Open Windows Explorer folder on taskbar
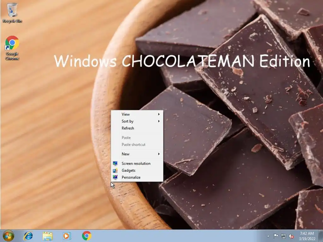Viewport: 323px width, 242px height. click(x=48, y=236)
